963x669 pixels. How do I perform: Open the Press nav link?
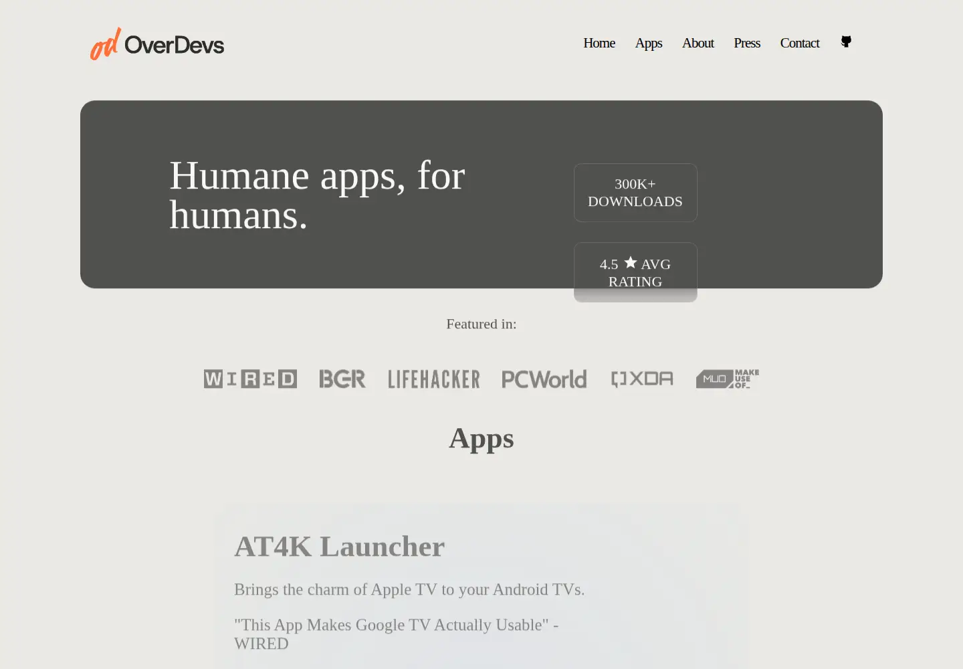[747, 43]
